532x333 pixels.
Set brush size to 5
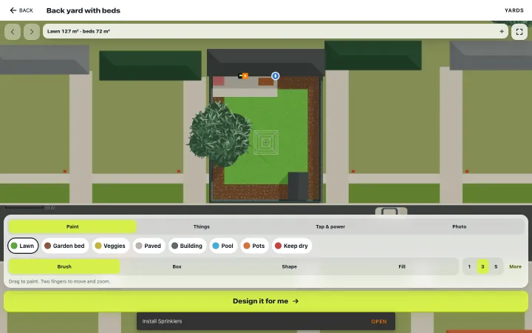(496, 266)
